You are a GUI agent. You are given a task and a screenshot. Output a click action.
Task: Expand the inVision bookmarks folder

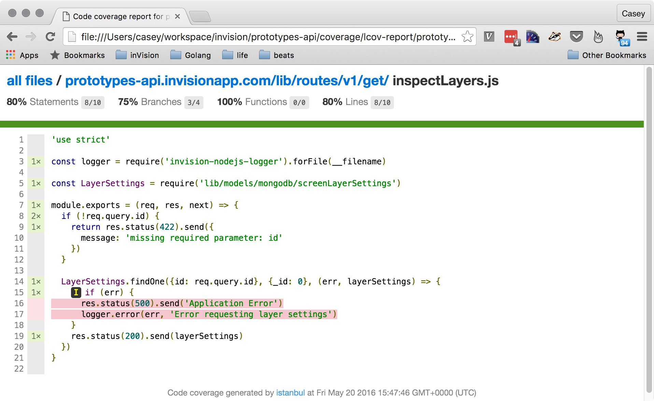137,55
